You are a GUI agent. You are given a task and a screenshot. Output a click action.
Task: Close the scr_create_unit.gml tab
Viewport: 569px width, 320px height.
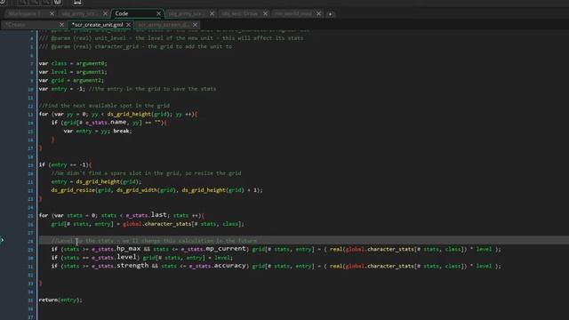click(128, 25)
